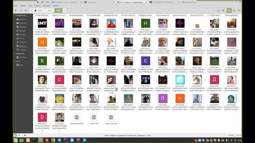Collapse the Сеть sidebar section
The image size is (255, 143).
15,61
